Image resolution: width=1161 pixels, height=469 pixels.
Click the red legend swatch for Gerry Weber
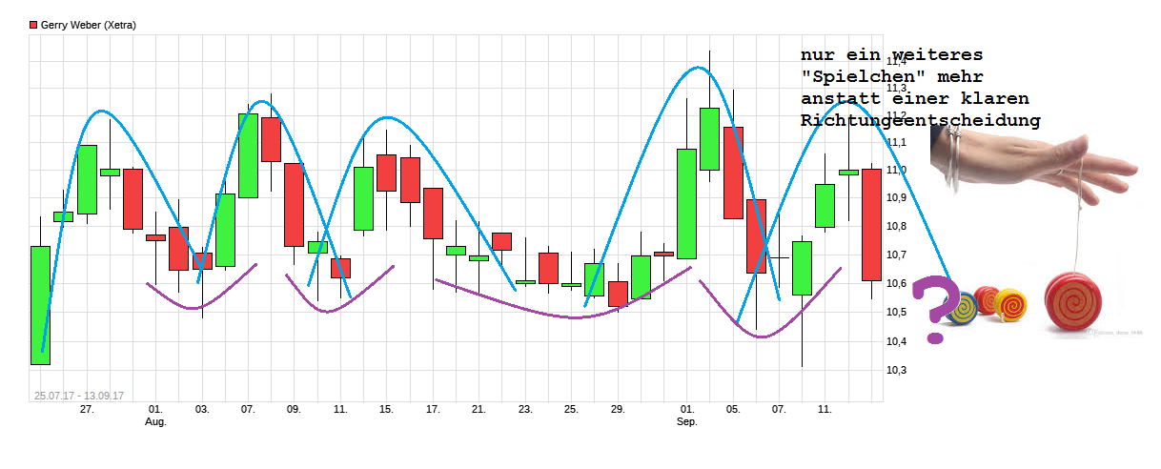pyautogui.click(x=33, y=26)
